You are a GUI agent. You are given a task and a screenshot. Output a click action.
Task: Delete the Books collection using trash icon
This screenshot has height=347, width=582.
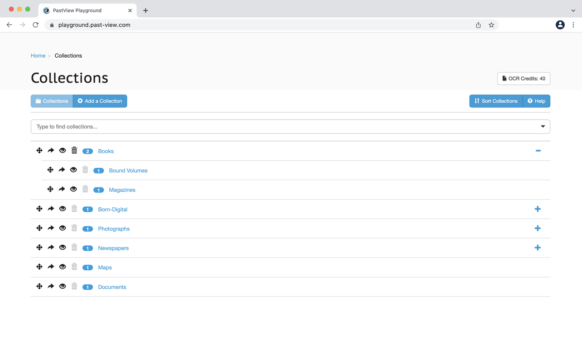(74, 151)
